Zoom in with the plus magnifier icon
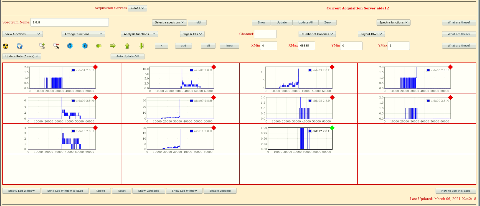Viewport: 480px width, 206px height. (42, 46)
